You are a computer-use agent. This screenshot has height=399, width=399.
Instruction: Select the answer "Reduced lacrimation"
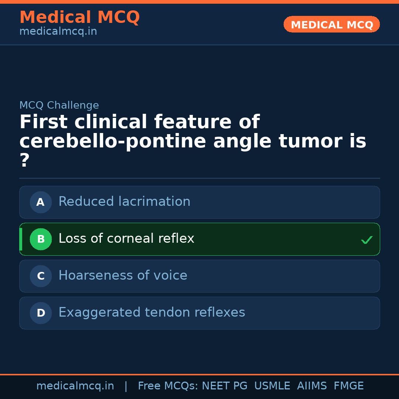[x=125, y=202]
